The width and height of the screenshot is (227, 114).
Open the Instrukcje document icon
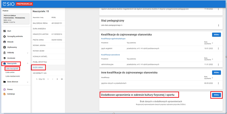click(x=5, y=94)
